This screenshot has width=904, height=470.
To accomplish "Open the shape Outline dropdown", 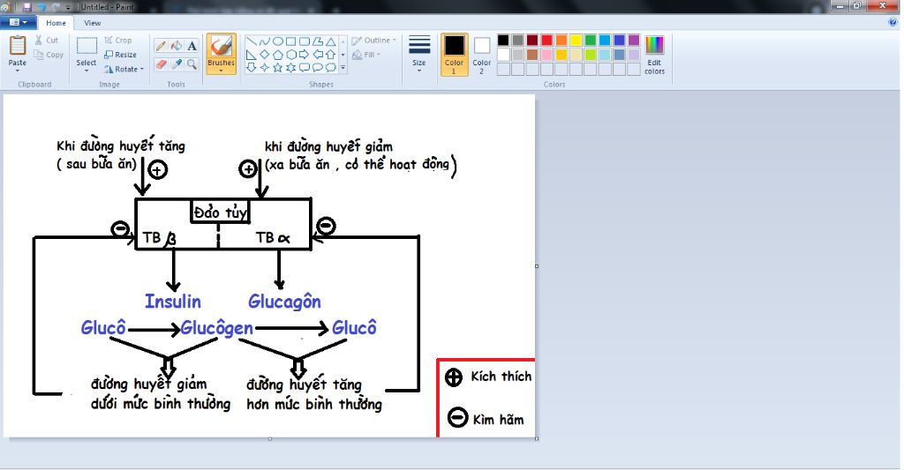I will tap(373, 41).
